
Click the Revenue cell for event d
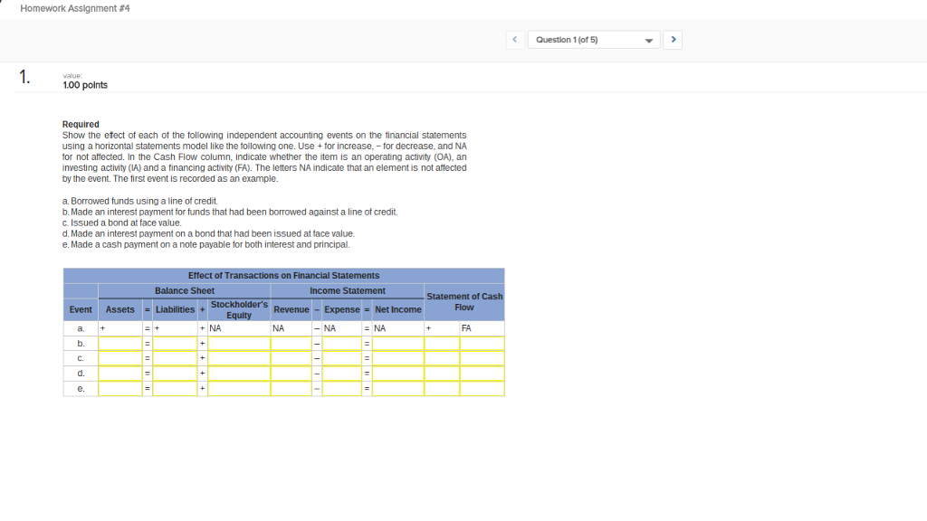[291, 374]
